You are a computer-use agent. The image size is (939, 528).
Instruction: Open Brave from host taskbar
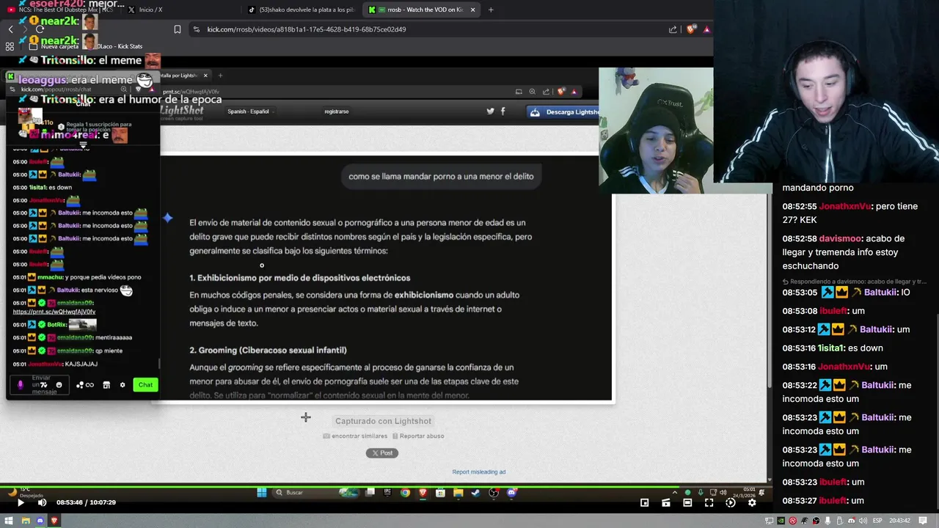[x=54, y=521]
